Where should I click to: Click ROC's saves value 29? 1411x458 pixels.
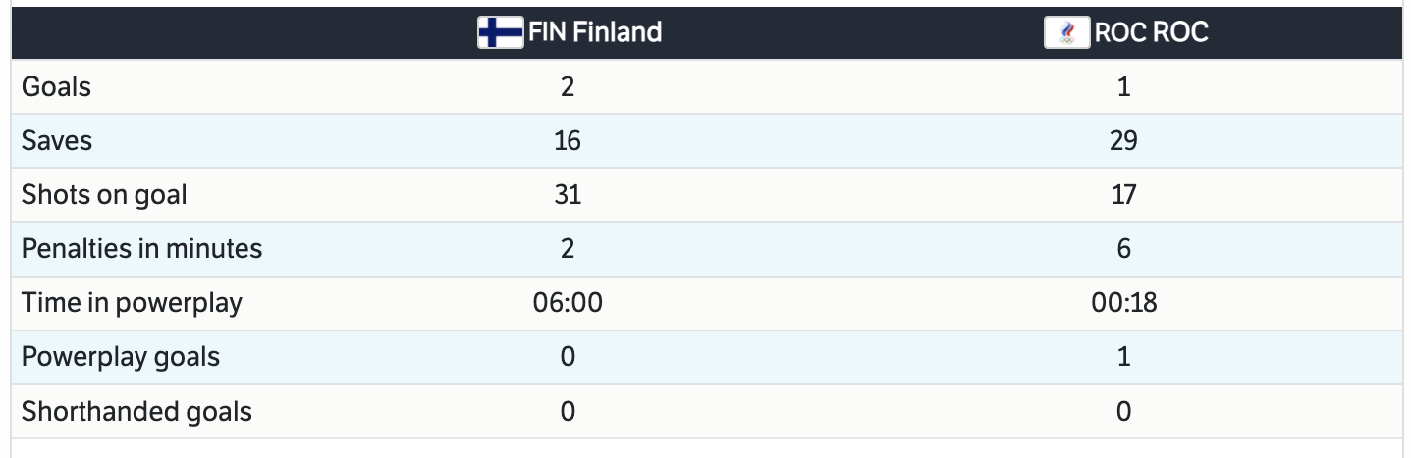[x=1123, y=141]
